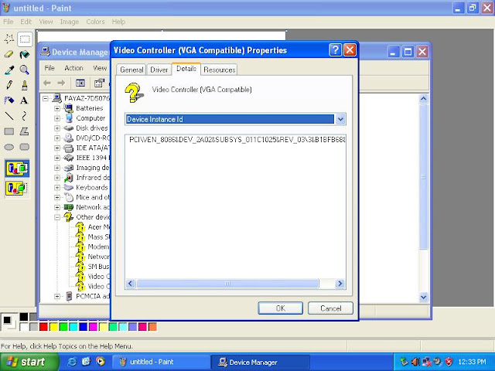Click the red security shield tray icon

coord(449,362)
